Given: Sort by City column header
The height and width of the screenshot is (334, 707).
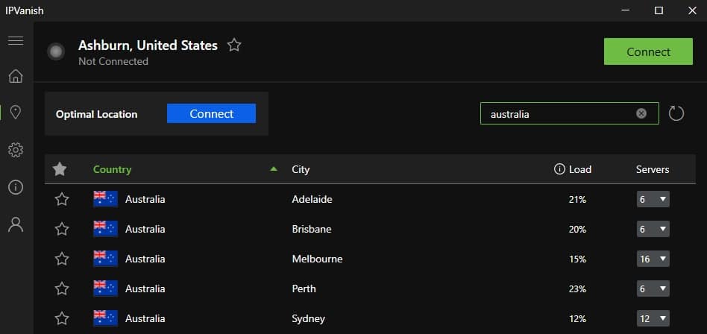Looking at the screenshot, I should click(301, 169).
